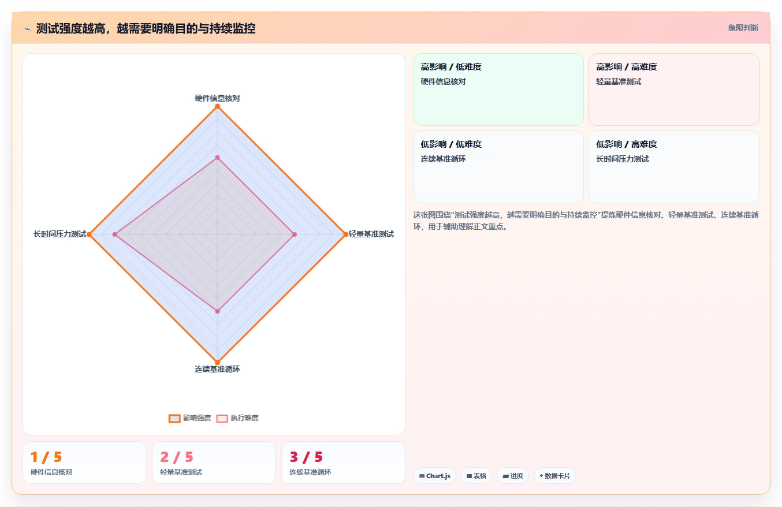Click the lightning icon beside the header title
Image resolution: width=782 pixels, height=507 pixels.
pos(27,29)
